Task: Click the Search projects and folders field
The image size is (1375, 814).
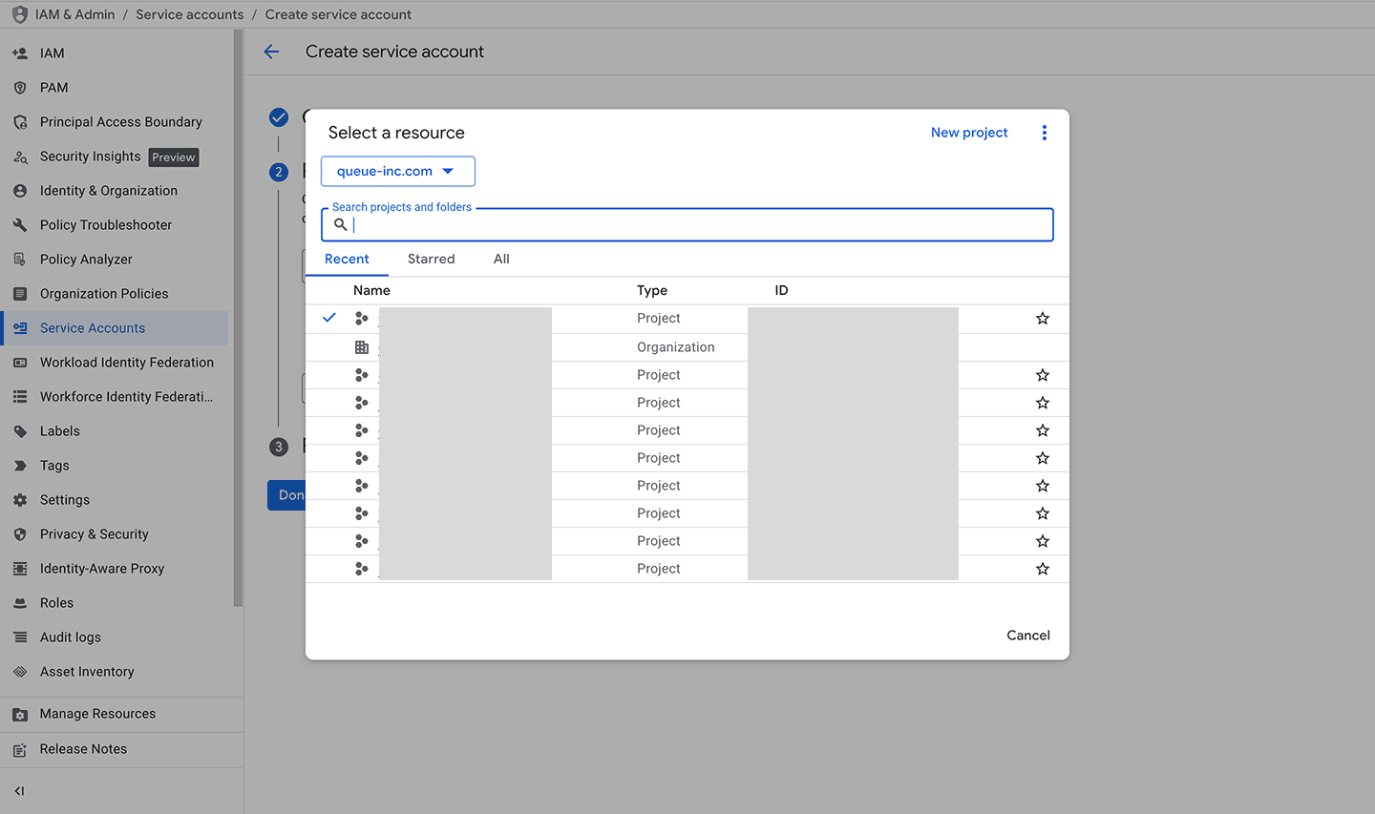Action: pos(668,224)
